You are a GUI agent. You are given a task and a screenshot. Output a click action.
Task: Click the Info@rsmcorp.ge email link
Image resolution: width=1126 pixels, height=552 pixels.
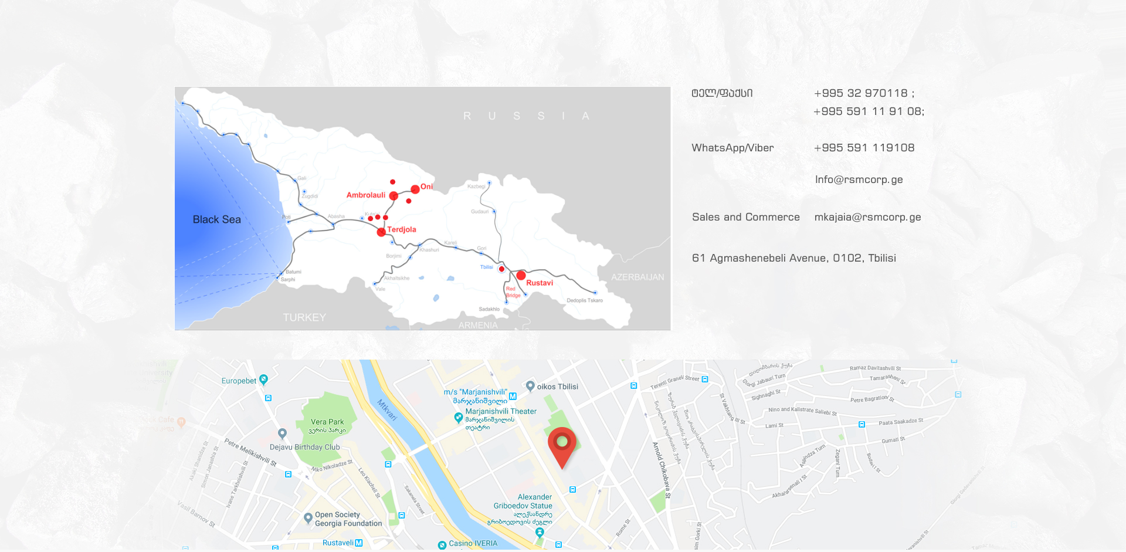click(x=859, y=180)
